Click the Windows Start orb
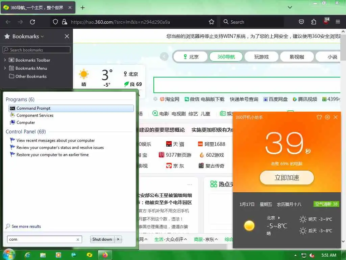Image resolution: width=346 pixels, height=260 pixels. [x=8, y=255]
